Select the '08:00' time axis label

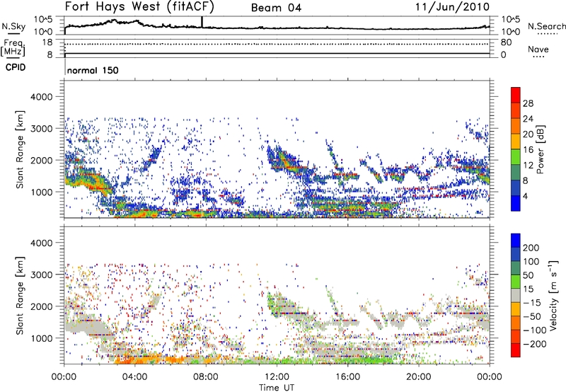(206, 377)
